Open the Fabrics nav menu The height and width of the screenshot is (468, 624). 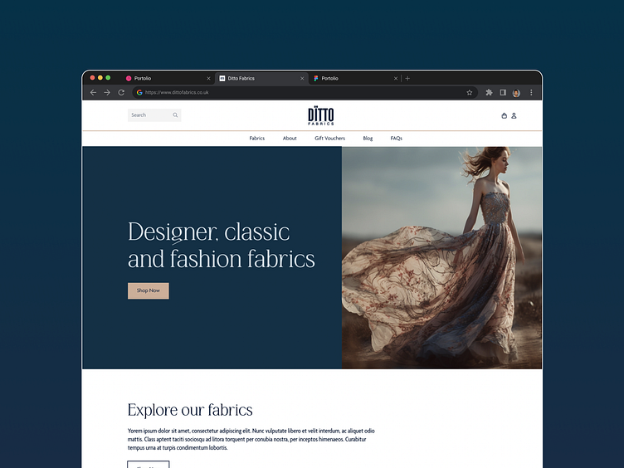(257, 138)
